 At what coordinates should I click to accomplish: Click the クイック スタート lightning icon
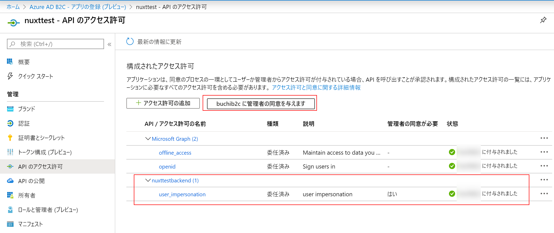(10, 76)
